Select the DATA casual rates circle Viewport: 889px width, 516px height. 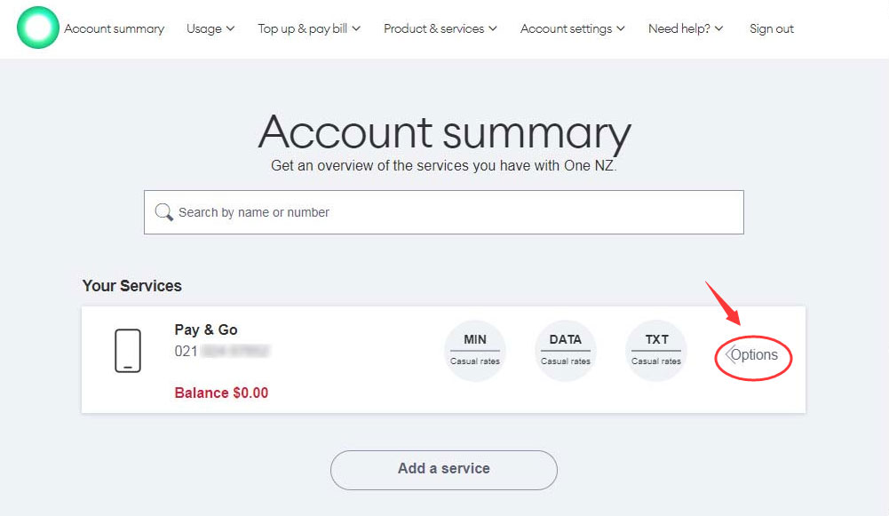[x=566, y=351]
